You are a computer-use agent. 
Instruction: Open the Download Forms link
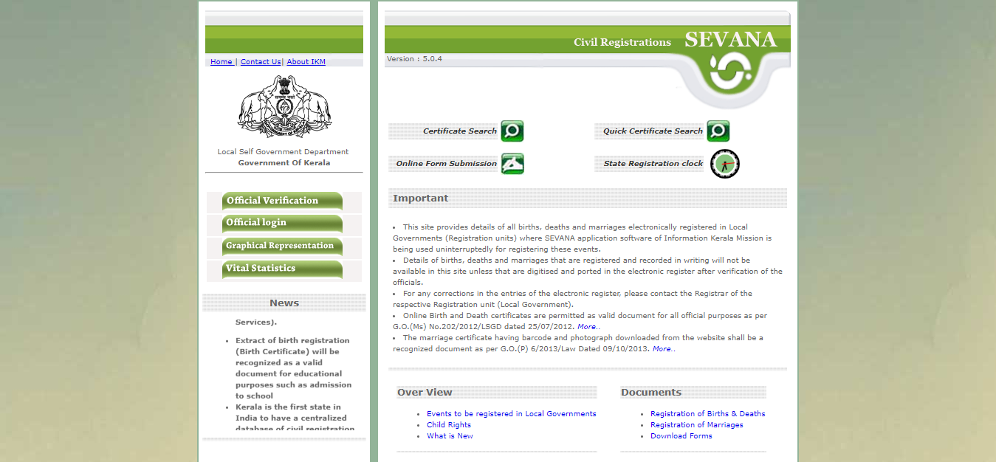click(x=681, y=436)
